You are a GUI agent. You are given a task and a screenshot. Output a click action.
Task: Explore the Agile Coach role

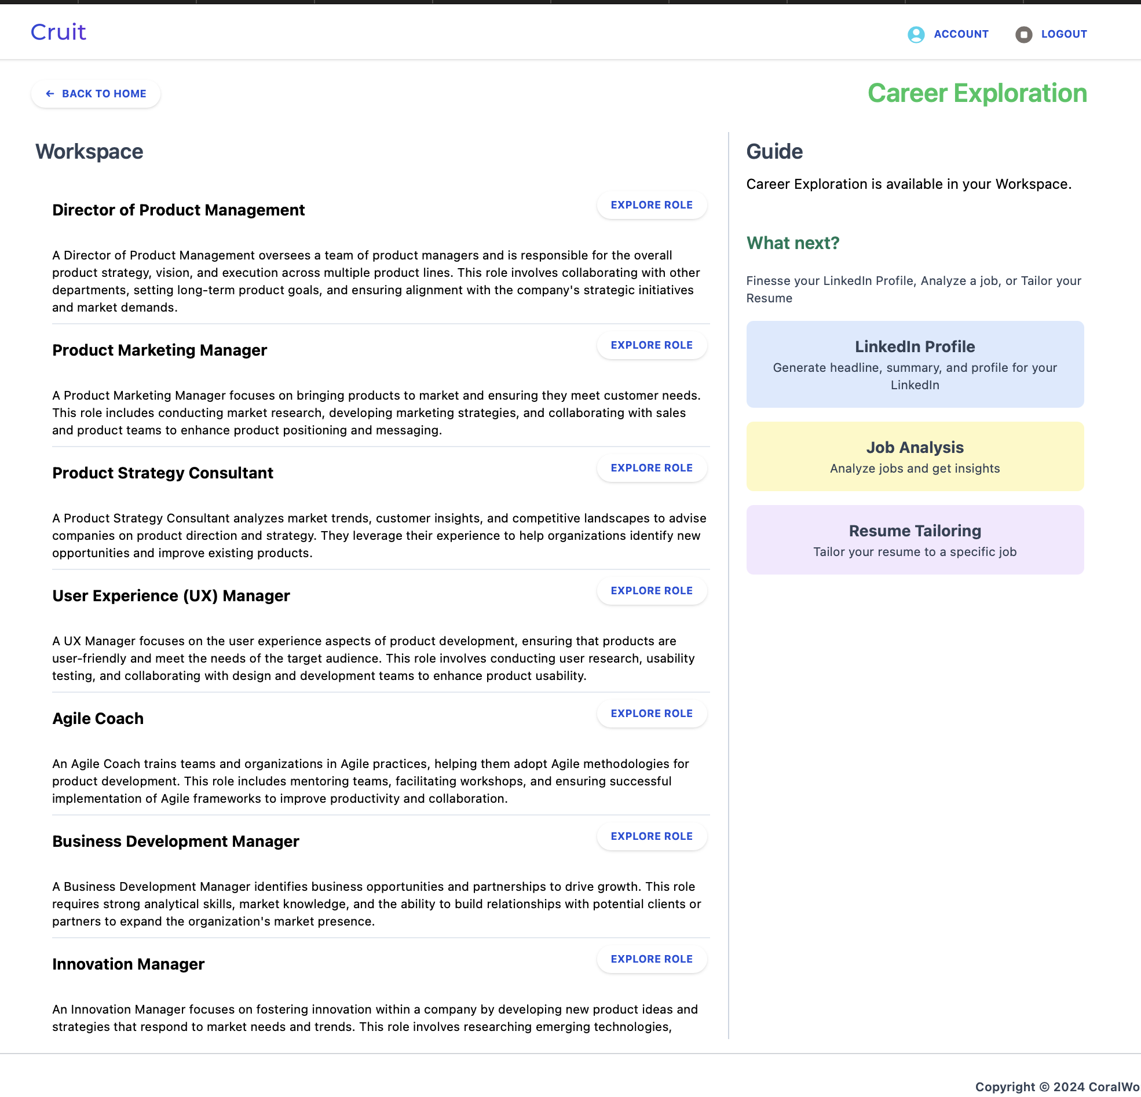[x=652, y=714]
